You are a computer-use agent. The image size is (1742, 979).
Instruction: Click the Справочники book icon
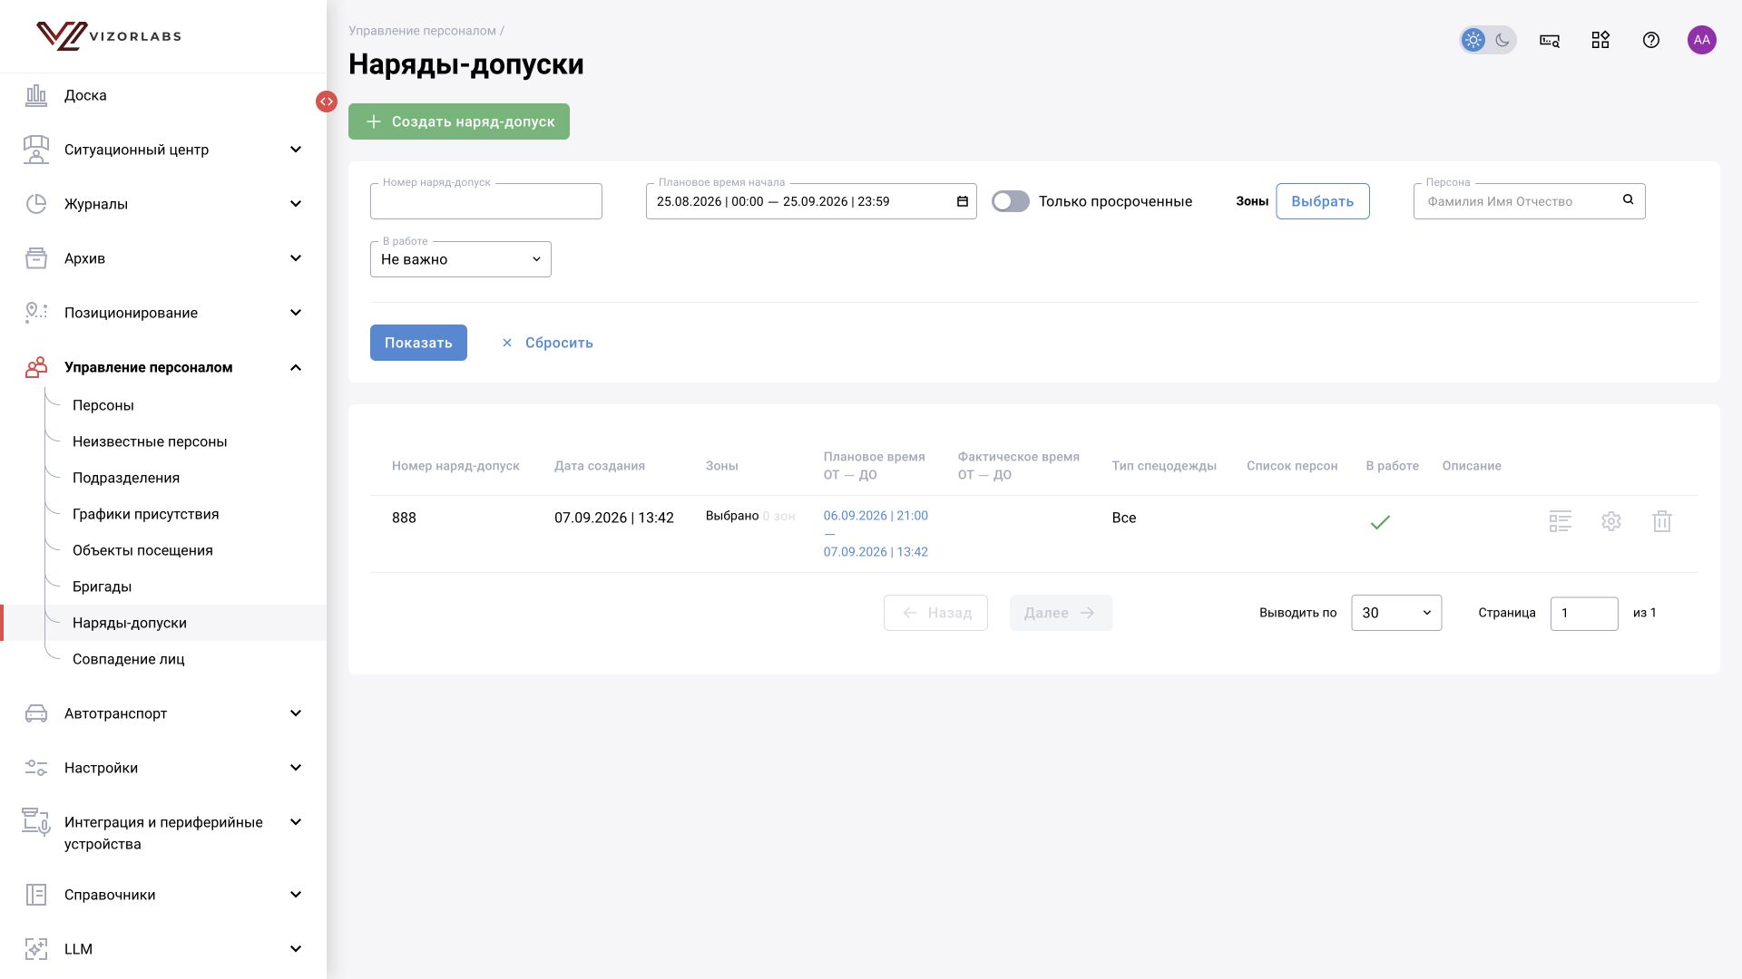pos(36,895)
